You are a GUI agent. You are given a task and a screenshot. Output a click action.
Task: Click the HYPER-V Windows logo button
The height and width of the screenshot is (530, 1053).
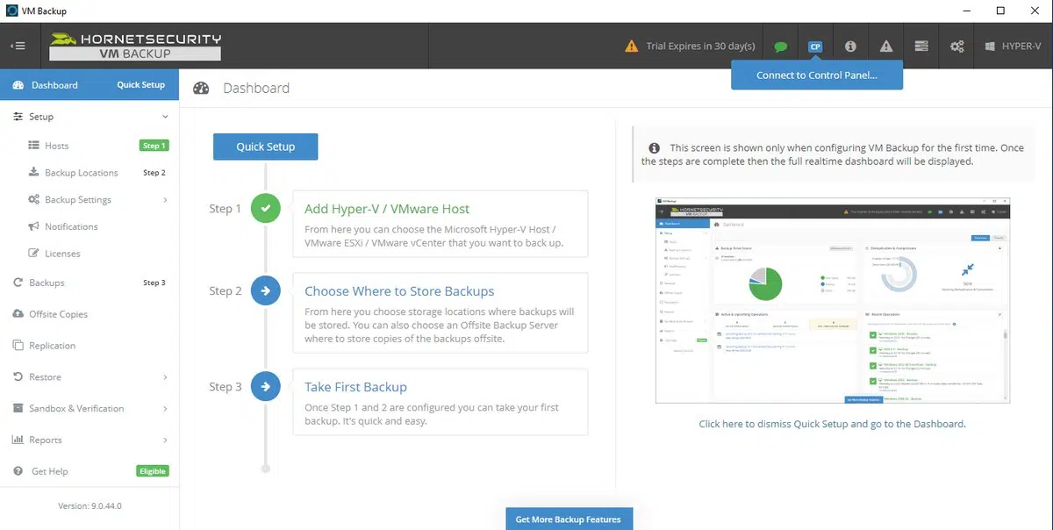coord(1013,46)
